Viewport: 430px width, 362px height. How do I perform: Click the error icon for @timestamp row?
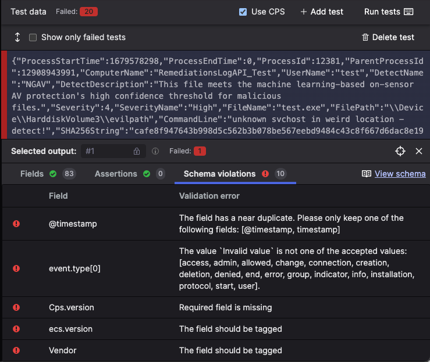click(16, 223)
